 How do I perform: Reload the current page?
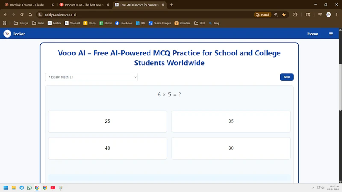click(x=22, y=15)
